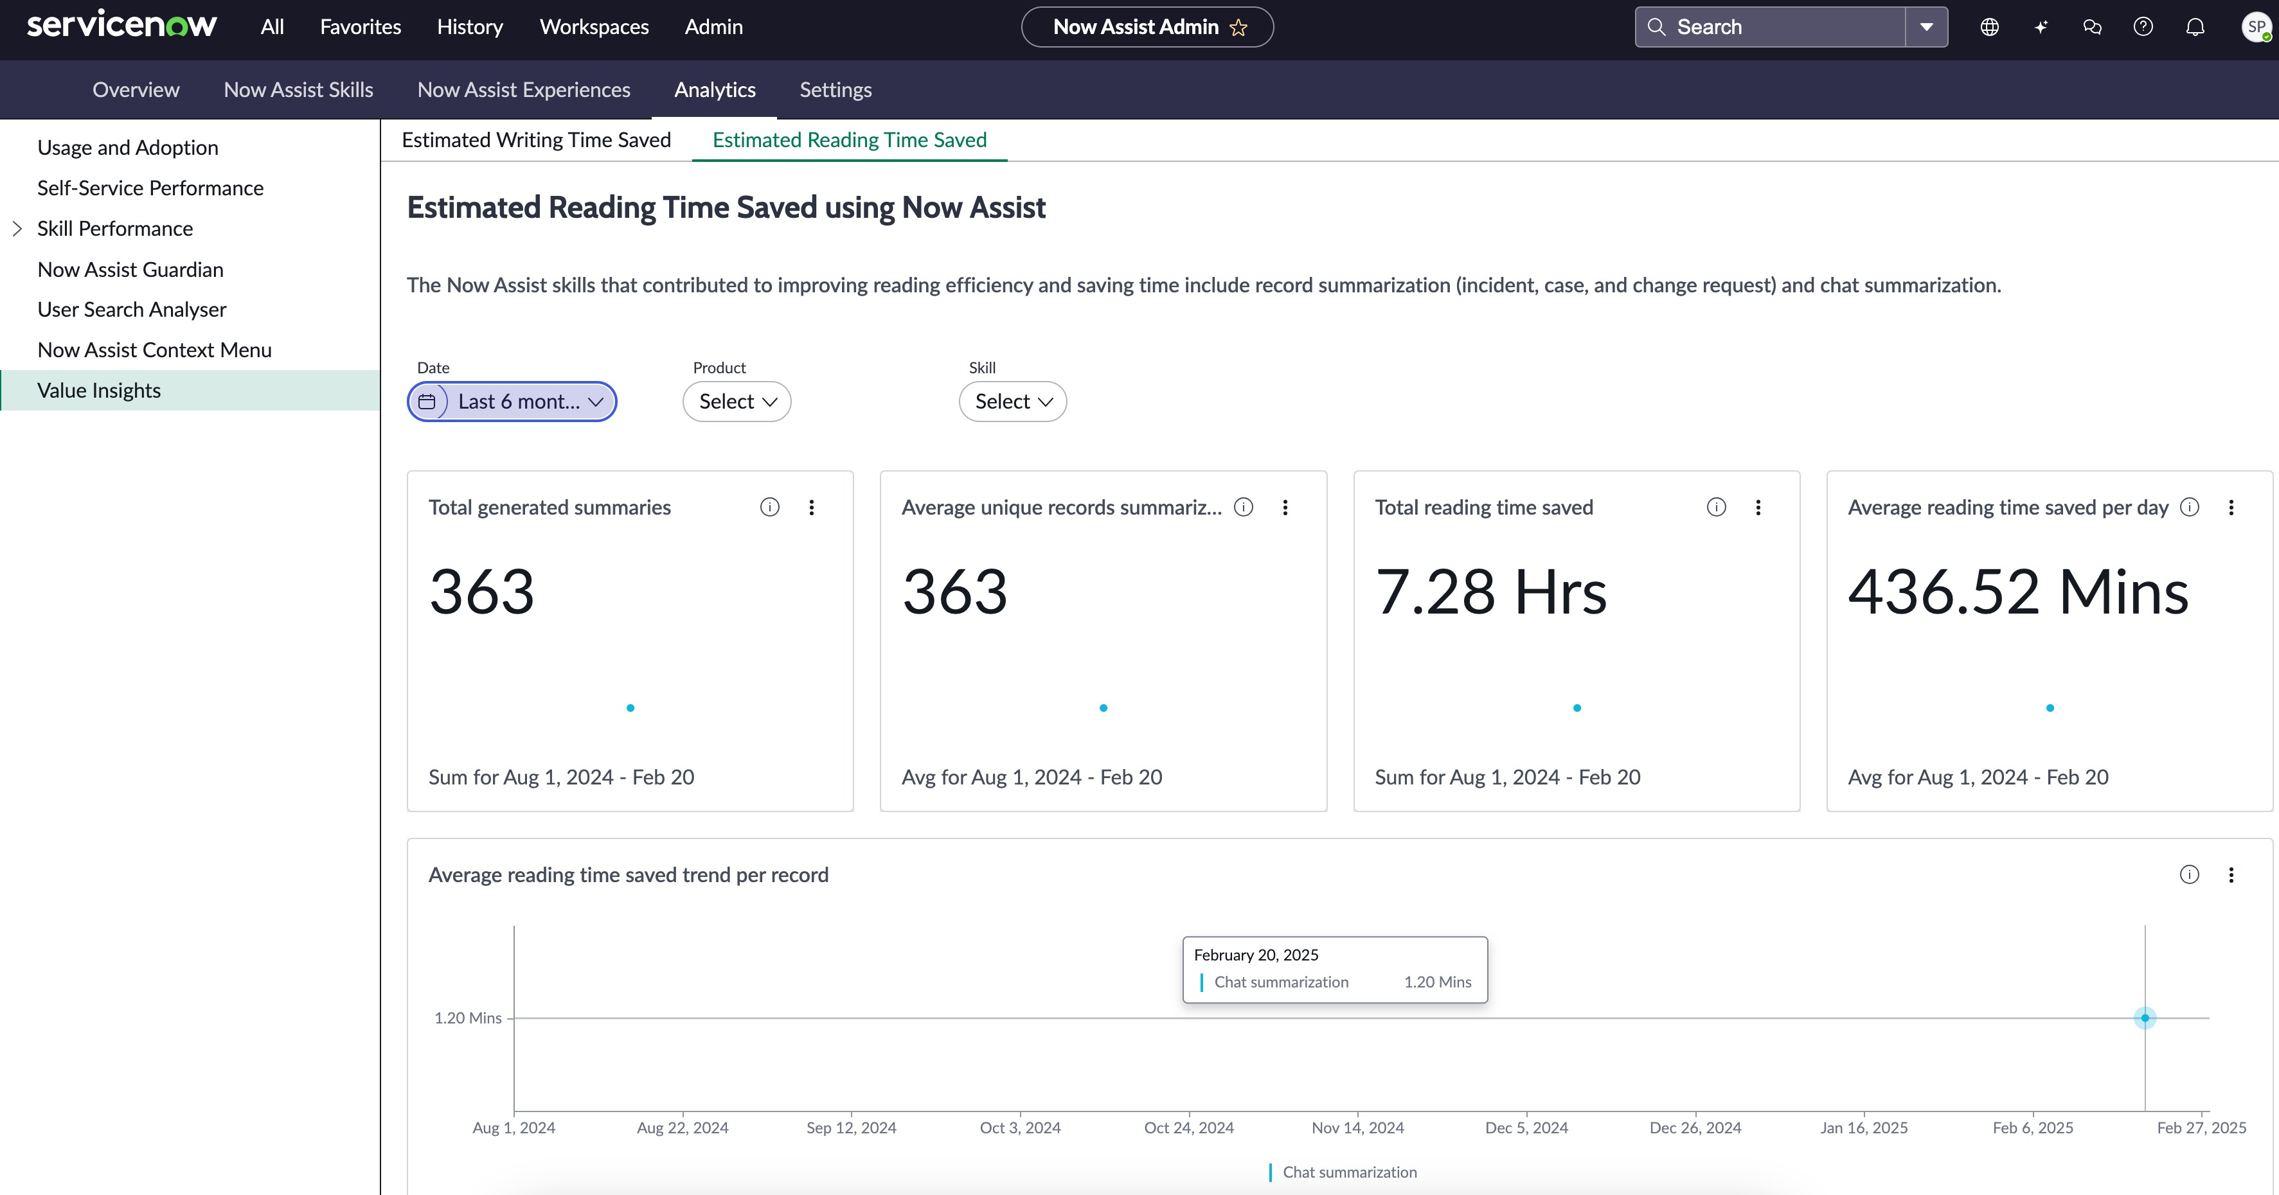Select the Analytics tab
Screen dimensions: 2279x1195
click(x=715, y=89)
